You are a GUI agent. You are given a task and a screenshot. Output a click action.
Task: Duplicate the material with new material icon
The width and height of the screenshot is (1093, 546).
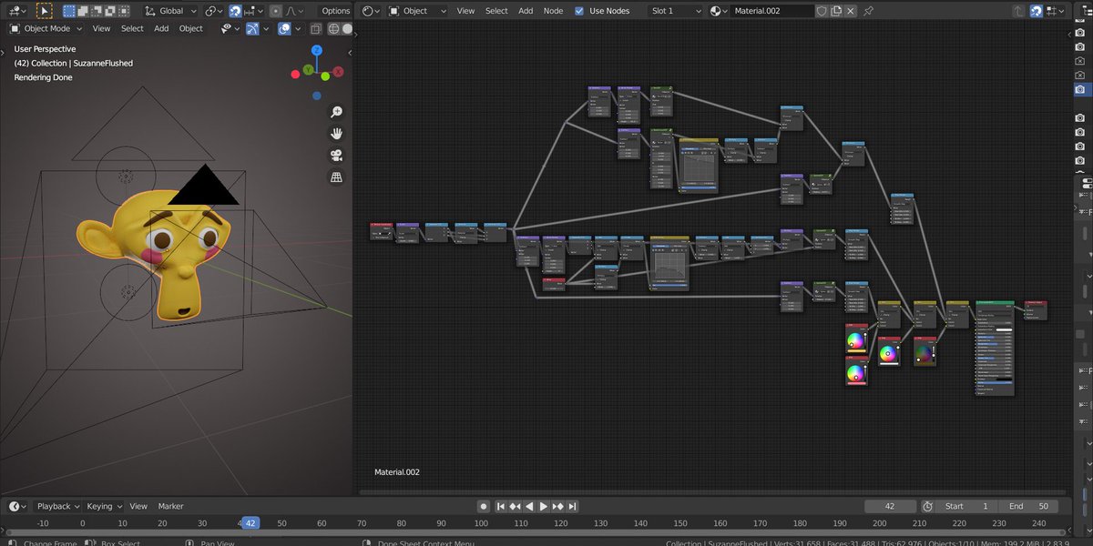click(x=836, y=11)
